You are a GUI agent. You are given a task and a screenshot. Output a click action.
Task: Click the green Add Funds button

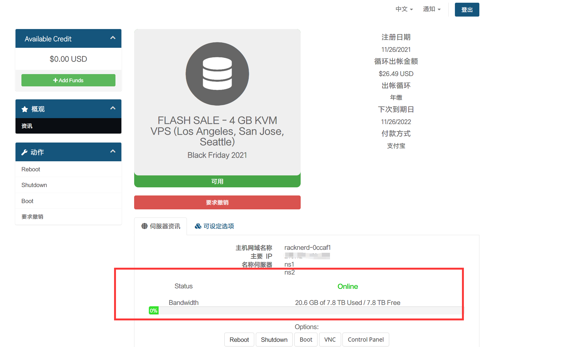(x=68, y=80)
